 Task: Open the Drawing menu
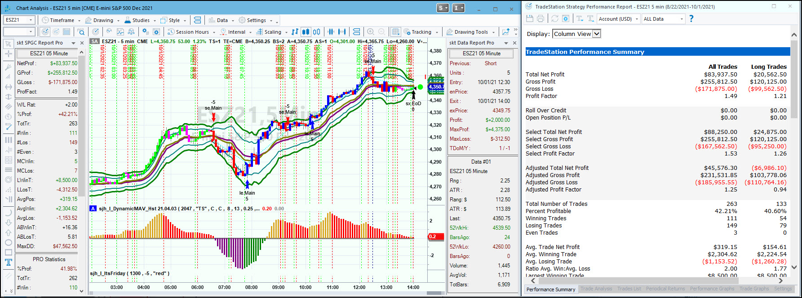[x=102, y=20]
